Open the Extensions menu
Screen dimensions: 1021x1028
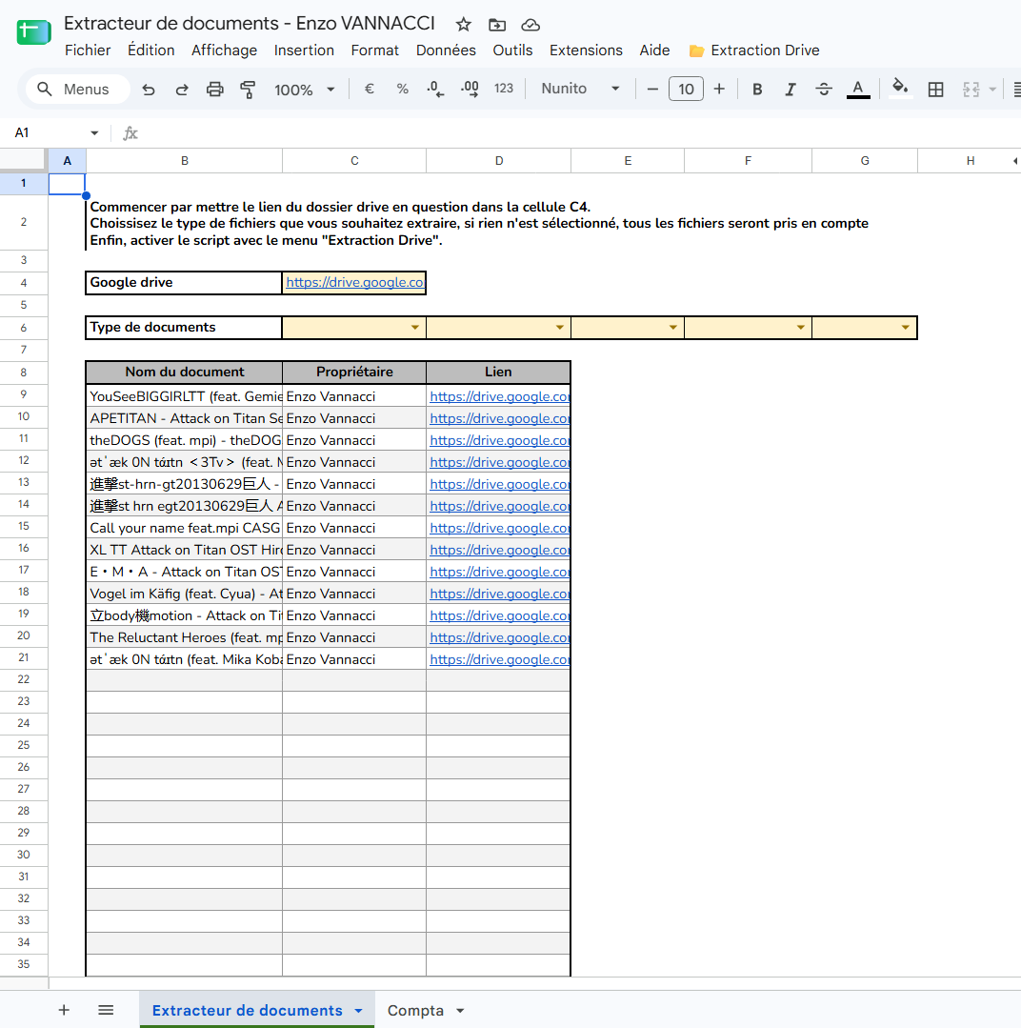(x=586, y=50)
